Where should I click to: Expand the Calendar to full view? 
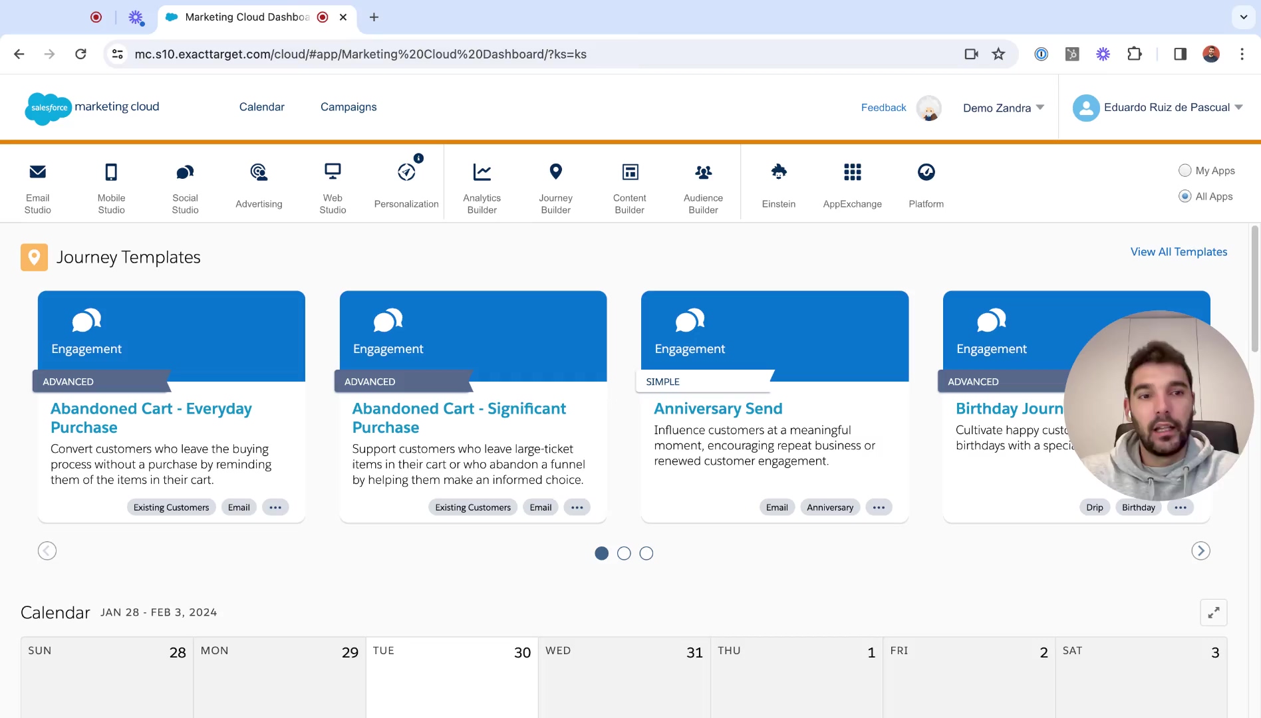tap(1213, 612)
